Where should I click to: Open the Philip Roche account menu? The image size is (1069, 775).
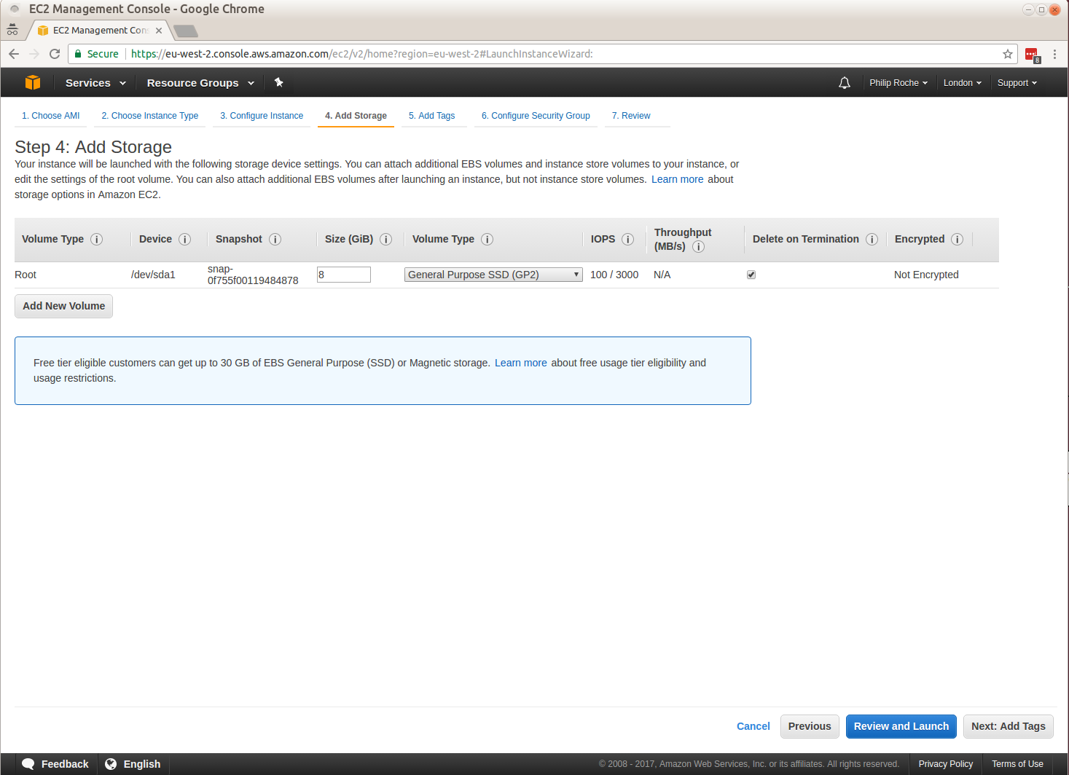point(898,83)
